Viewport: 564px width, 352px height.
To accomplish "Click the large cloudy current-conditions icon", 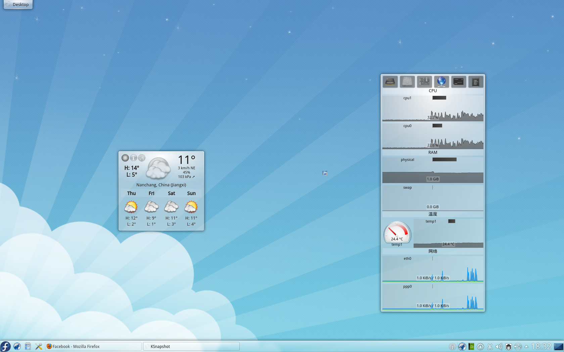I will pos(158,168).
